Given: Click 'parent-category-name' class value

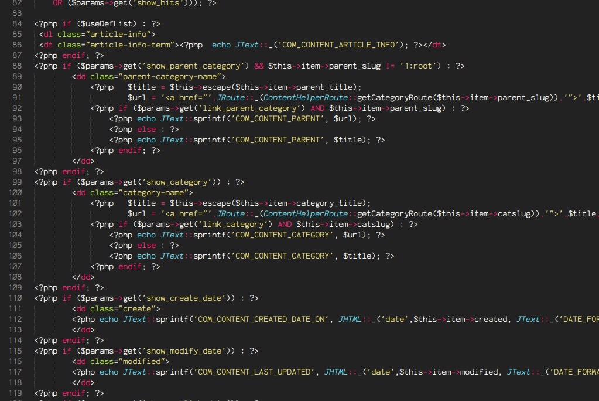Looking at the screenshot, I should click(x=170, y=77).
